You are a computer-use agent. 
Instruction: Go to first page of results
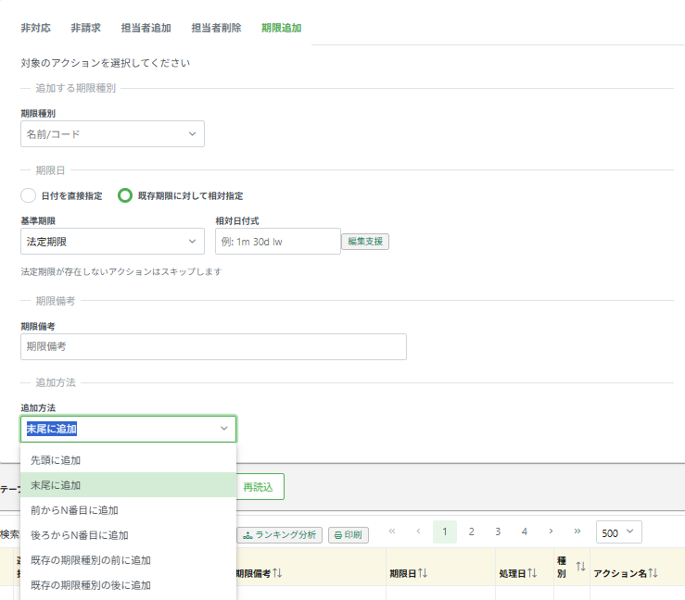(x=392, y=531)
